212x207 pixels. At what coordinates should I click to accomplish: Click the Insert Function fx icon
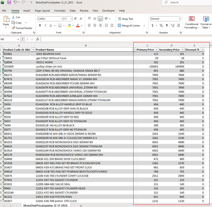coord(37,39)
